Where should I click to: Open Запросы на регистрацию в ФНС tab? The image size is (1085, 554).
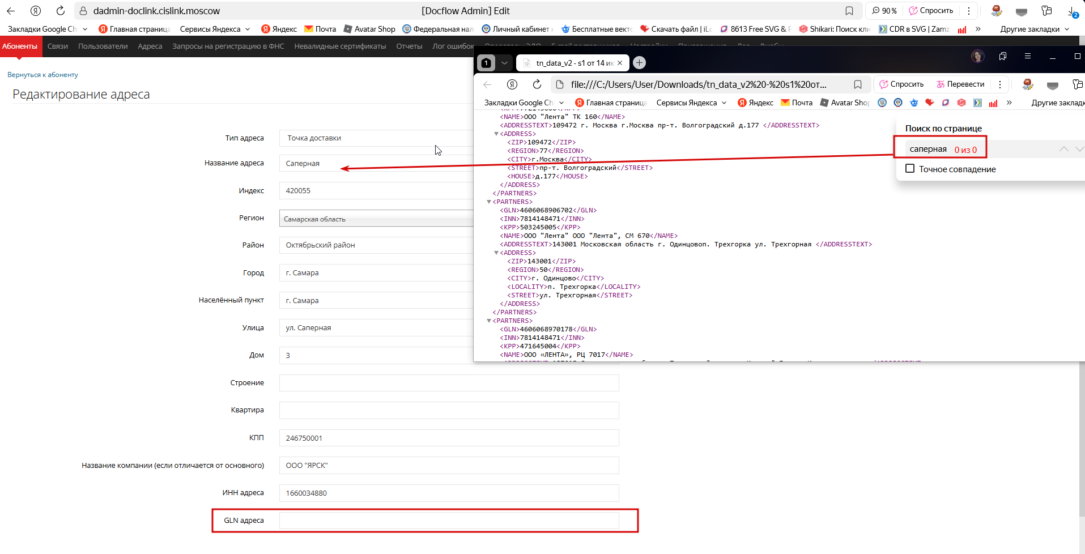(228, 46)
